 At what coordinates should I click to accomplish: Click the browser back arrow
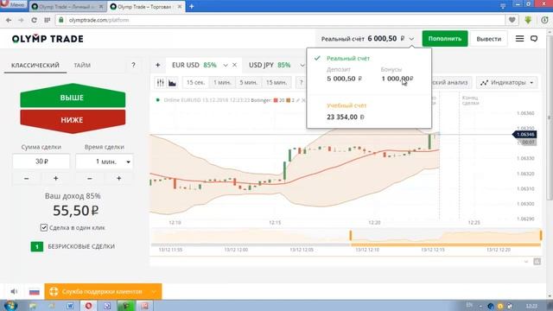click(x=9, y=20)
